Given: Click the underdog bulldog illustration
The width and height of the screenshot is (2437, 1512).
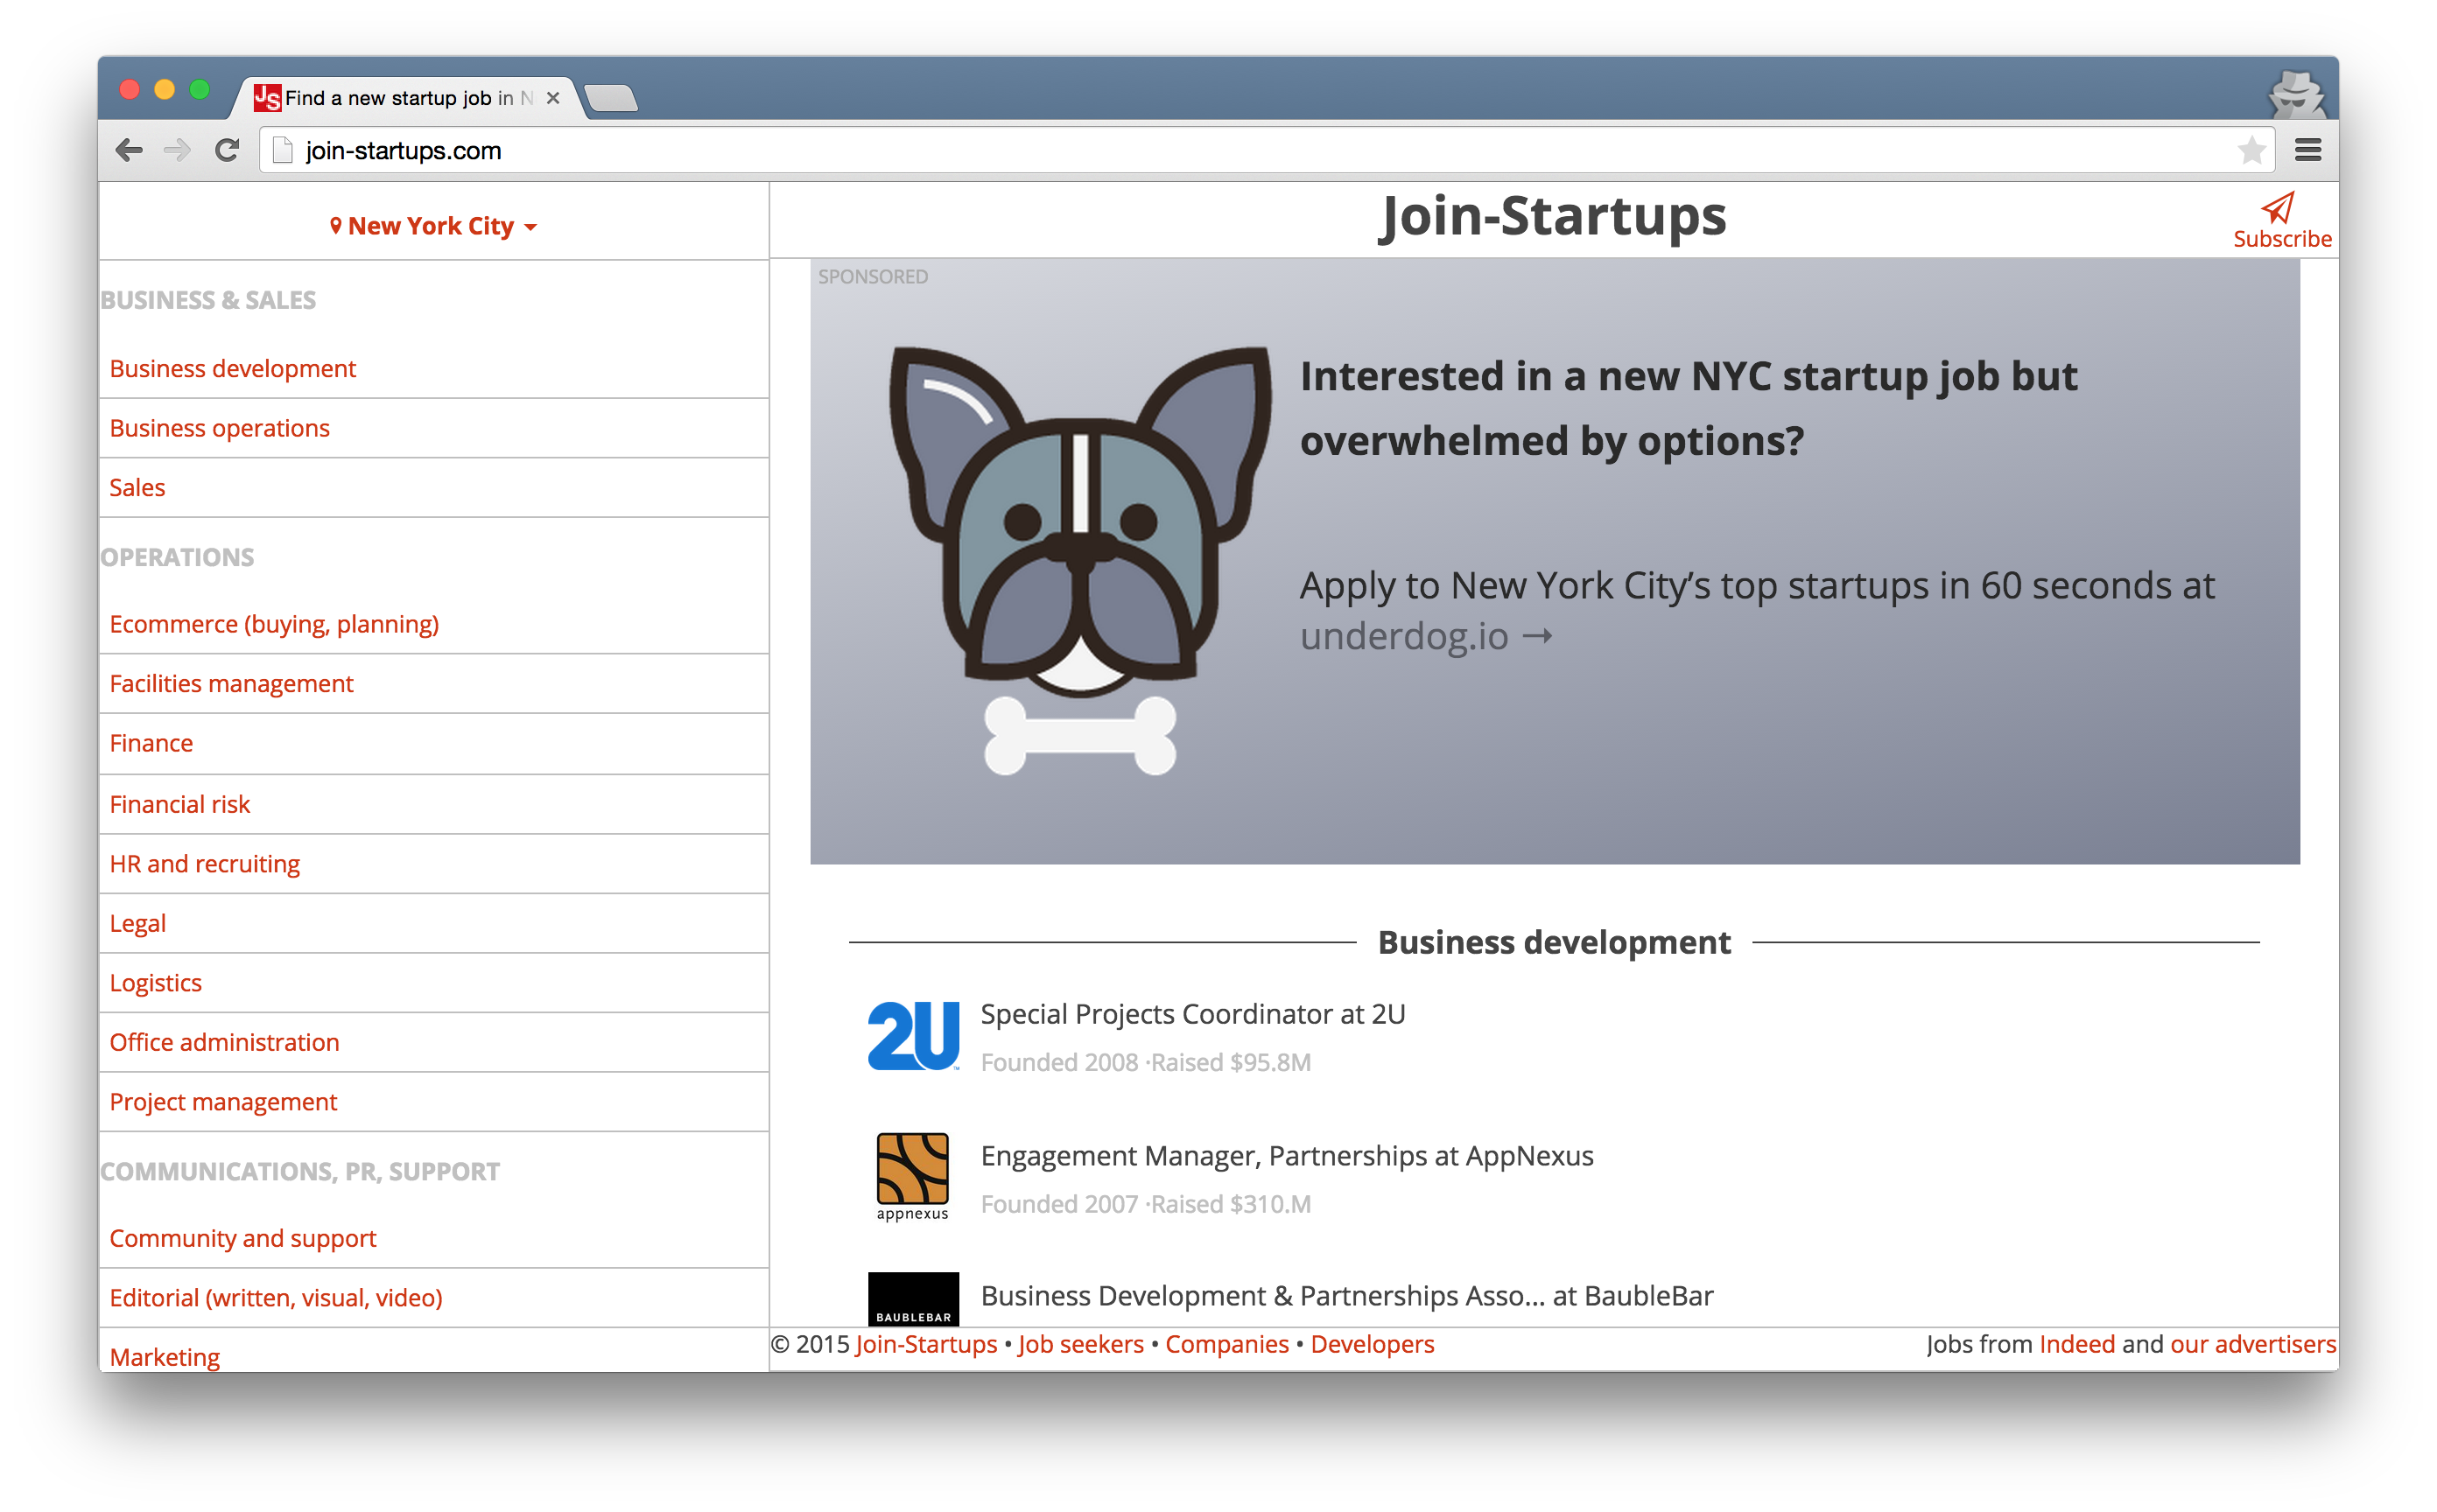Looking at the screenshot, I should 1079,560.
